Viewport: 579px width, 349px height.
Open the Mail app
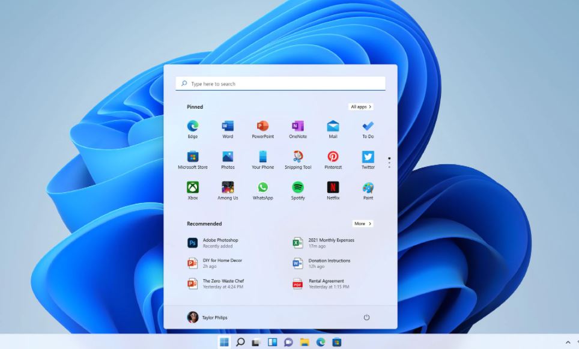(x=333, y=129)
